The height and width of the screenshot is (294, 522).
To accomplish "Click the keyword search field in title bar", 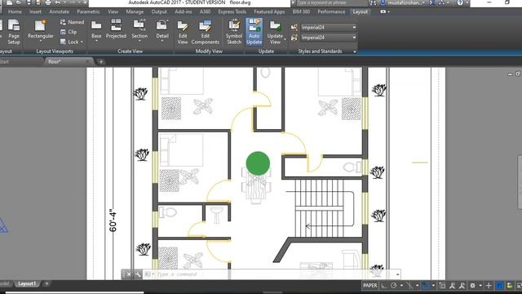I will pos(331,2).
